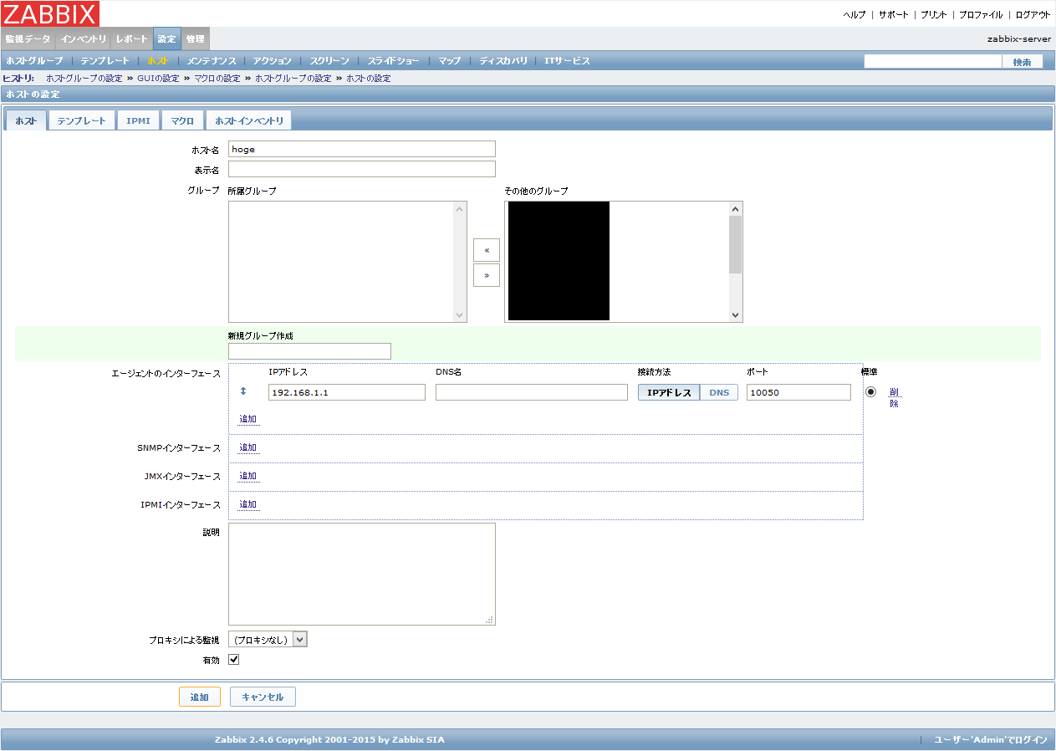Switch to the マクロ tab
Viewport: 1056px width, 751px height.
(182, 120)
